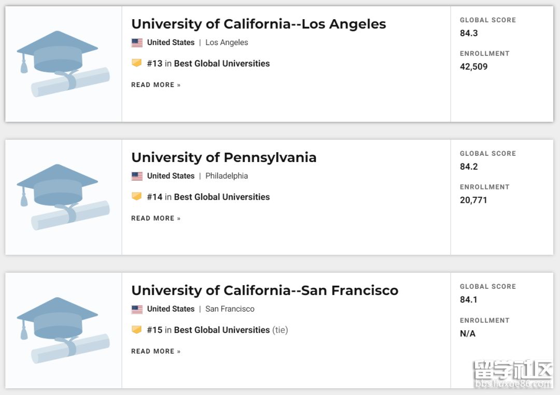Click the UC San Francisco graduation cap icon
560x395 pixels.
tap(63, 330)
